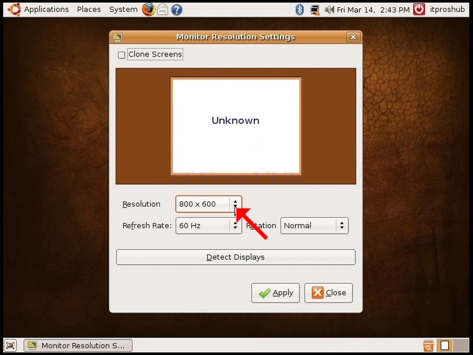Viewport: 473px width, 355px height.
Task: Click the volume speaker icon
Action: 329,10
